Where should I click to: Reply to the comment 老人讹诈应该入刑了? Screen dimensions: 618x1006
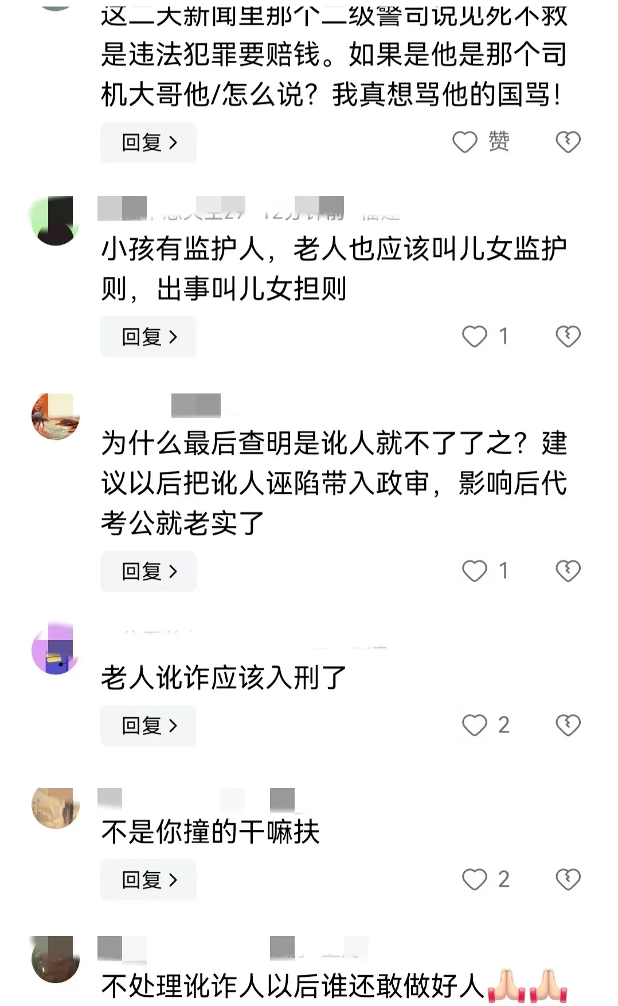pyautogui.click(x=148, y=726)
